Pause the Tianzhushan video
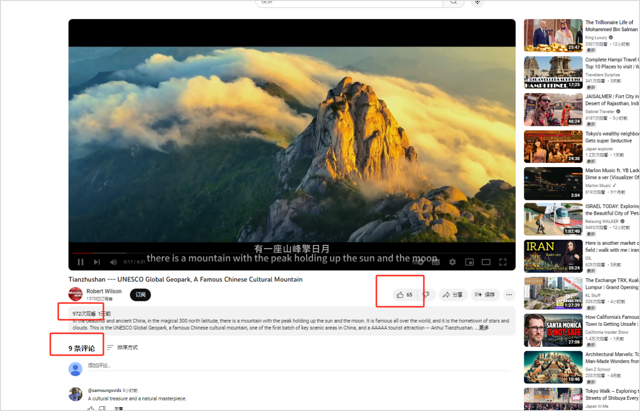 point(81,262)
